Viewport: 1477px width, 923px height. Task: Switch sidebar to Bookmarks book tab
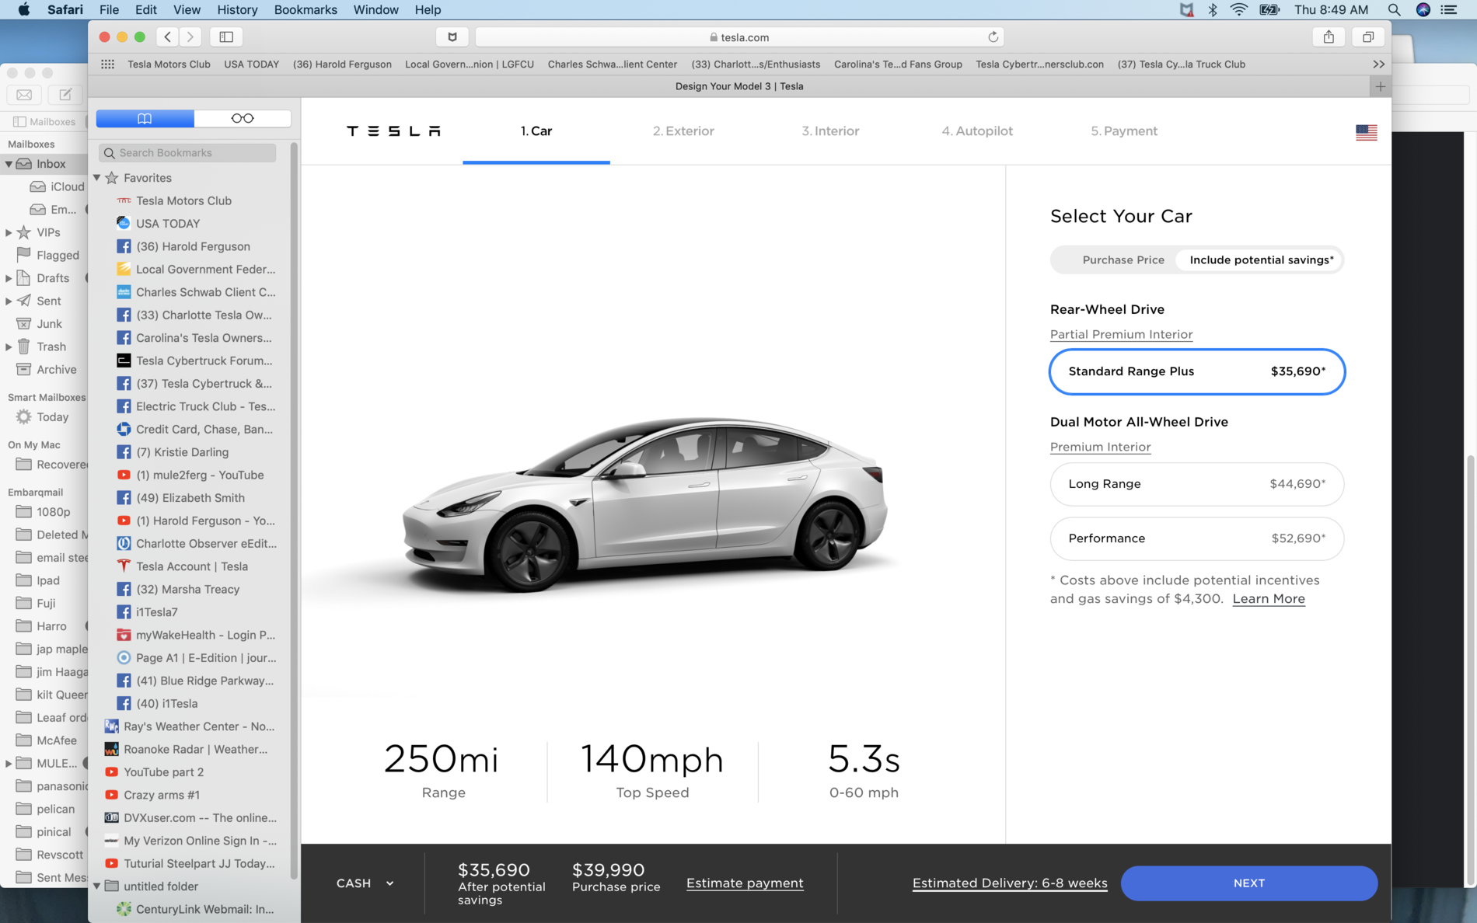tap(145, 118)
